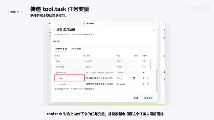Screen dimensions: 214x120
Task: Uncheck the required checkbox for task
Action: [x=134, y=78]
